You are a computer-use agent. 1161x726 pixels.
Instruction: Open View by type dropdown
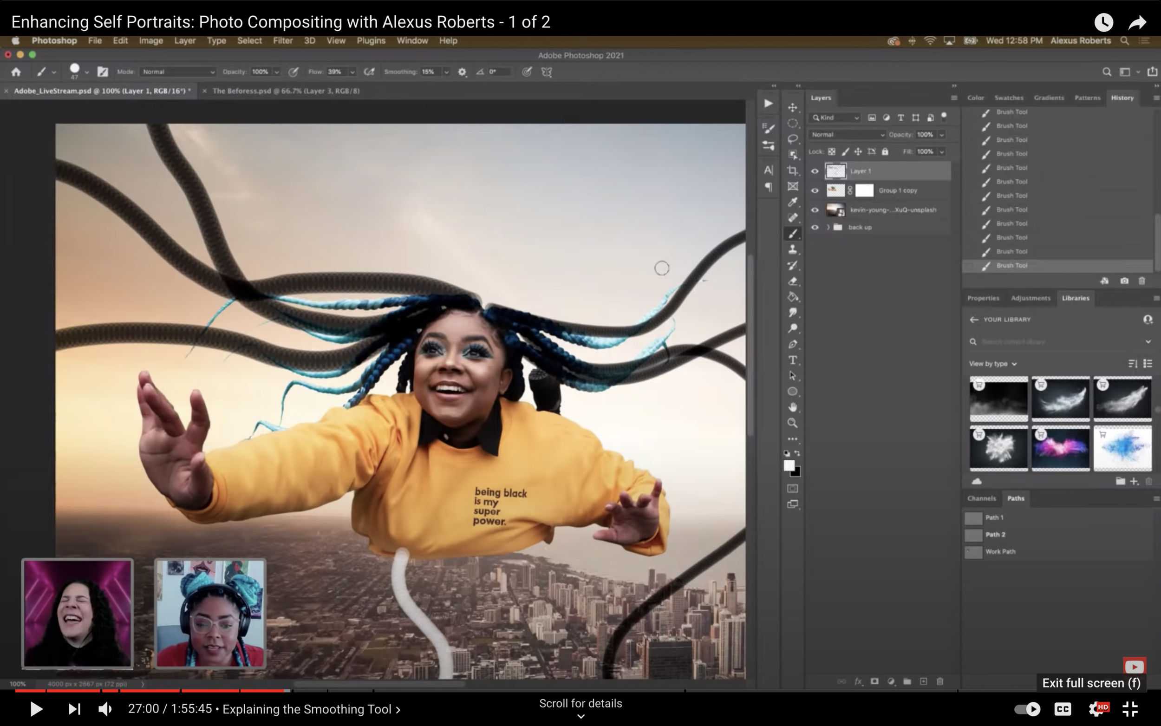992,364
